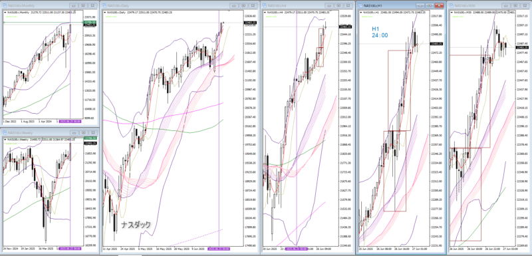Click black current price tag on Daily axis

(x=250, y=23)
